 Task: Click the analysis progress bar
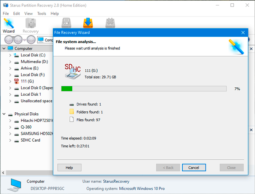tap(144, 89)
